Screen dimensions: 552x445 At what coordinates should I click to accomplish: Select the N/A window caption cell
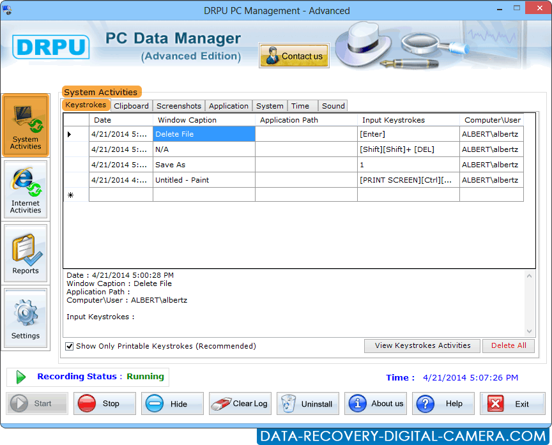coord(204,149)
